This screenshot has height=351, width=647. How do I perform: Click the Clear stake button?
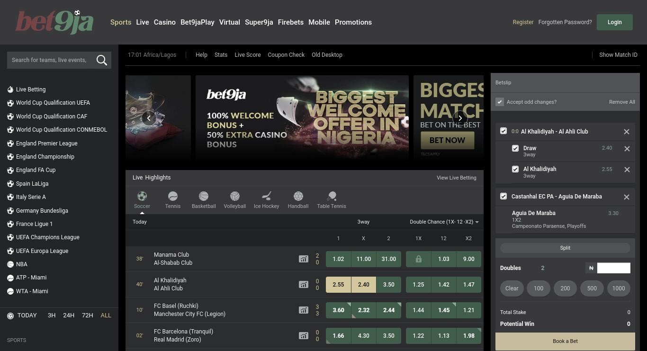click(512, 288)
